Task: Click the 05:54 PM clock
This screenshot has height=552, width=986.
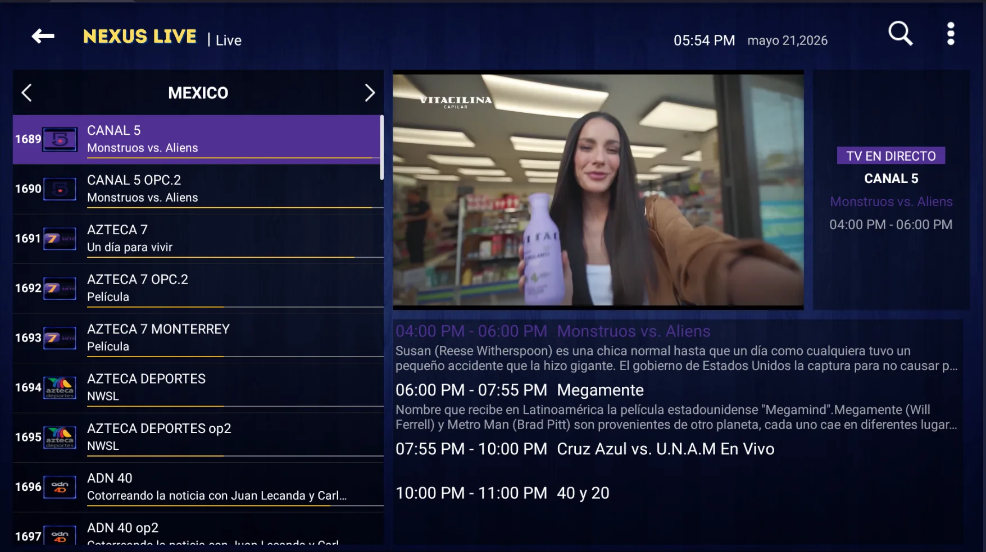Action: [705, 40]
